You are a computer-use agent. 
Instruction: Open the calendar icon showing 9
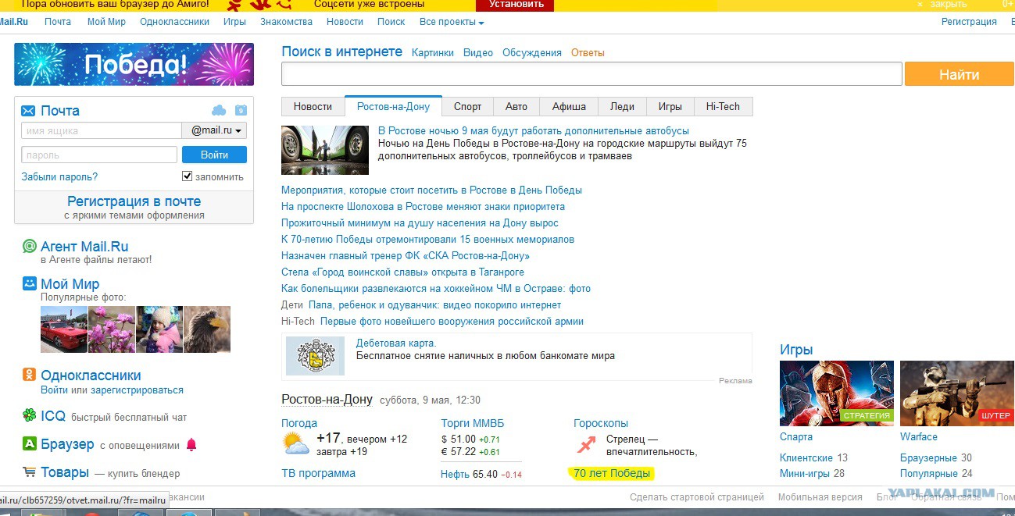tap(241, 110)
